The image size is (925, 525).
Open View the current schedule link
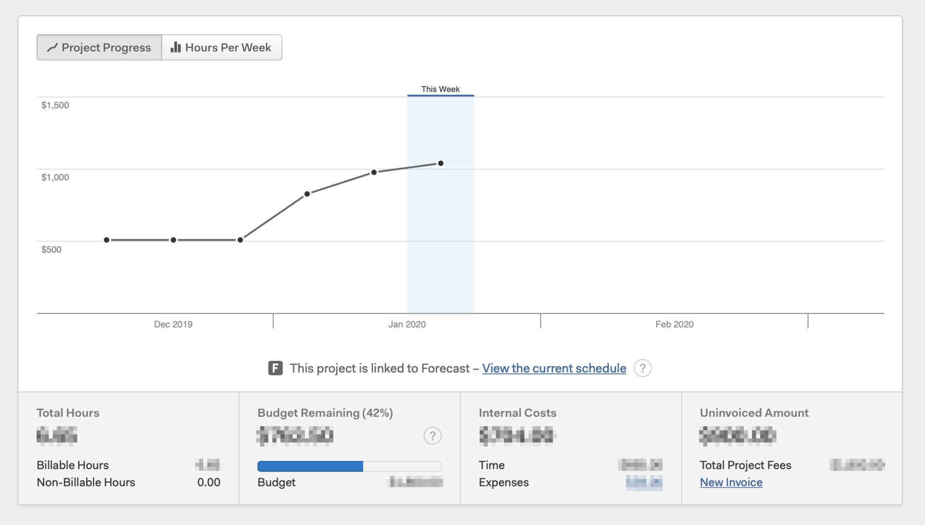(x=554, y=368)
